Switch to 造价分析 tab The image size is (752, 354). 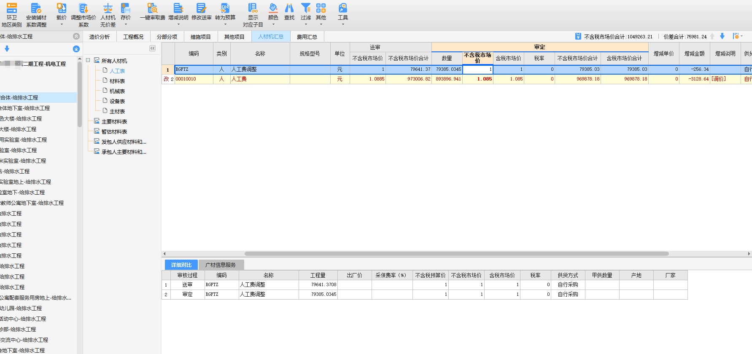[x=100, y=37]
